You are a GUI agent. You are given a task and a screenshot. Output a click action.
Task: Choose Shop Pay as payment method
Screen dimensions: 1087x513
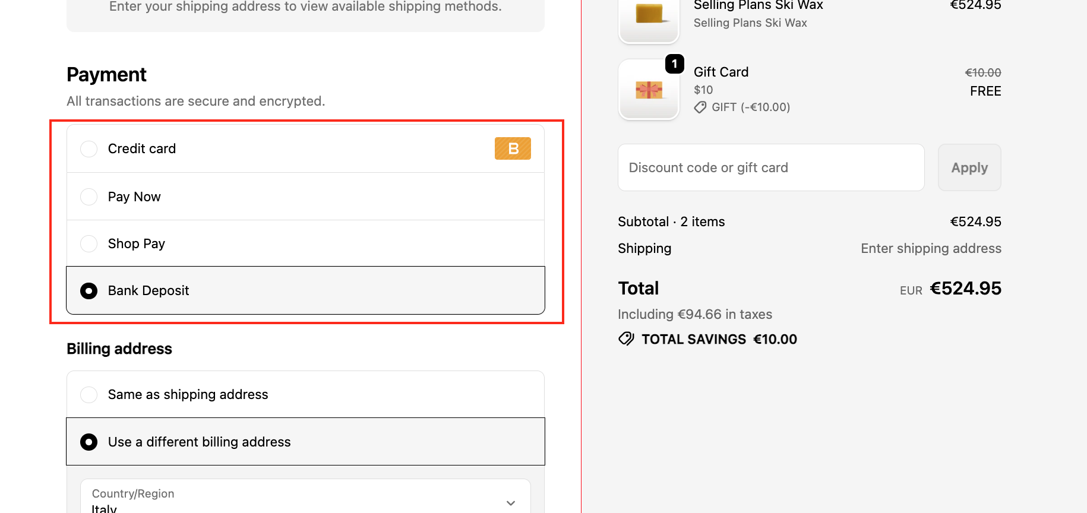(89, 243)
